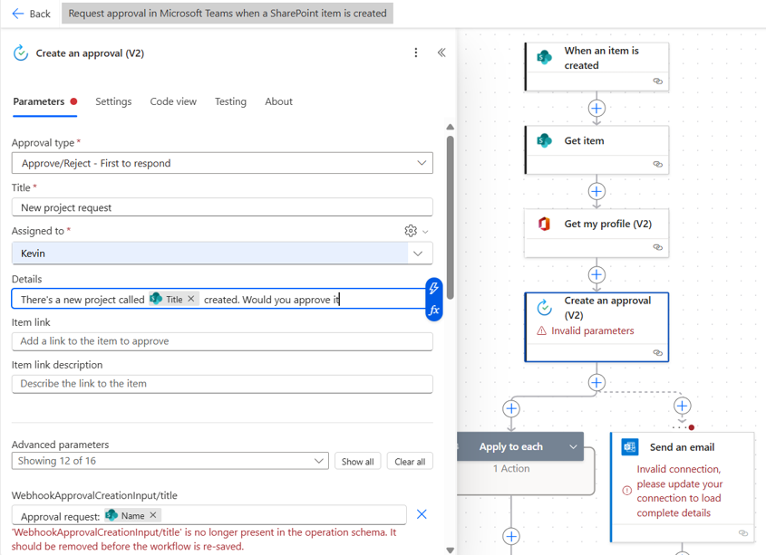Open dynamic content lightning icon

coord(434,289)
